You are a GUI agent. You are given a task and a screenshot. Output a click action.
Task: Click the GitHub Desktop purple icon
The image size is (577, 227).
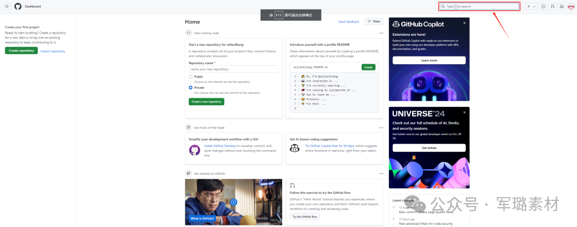194,150
